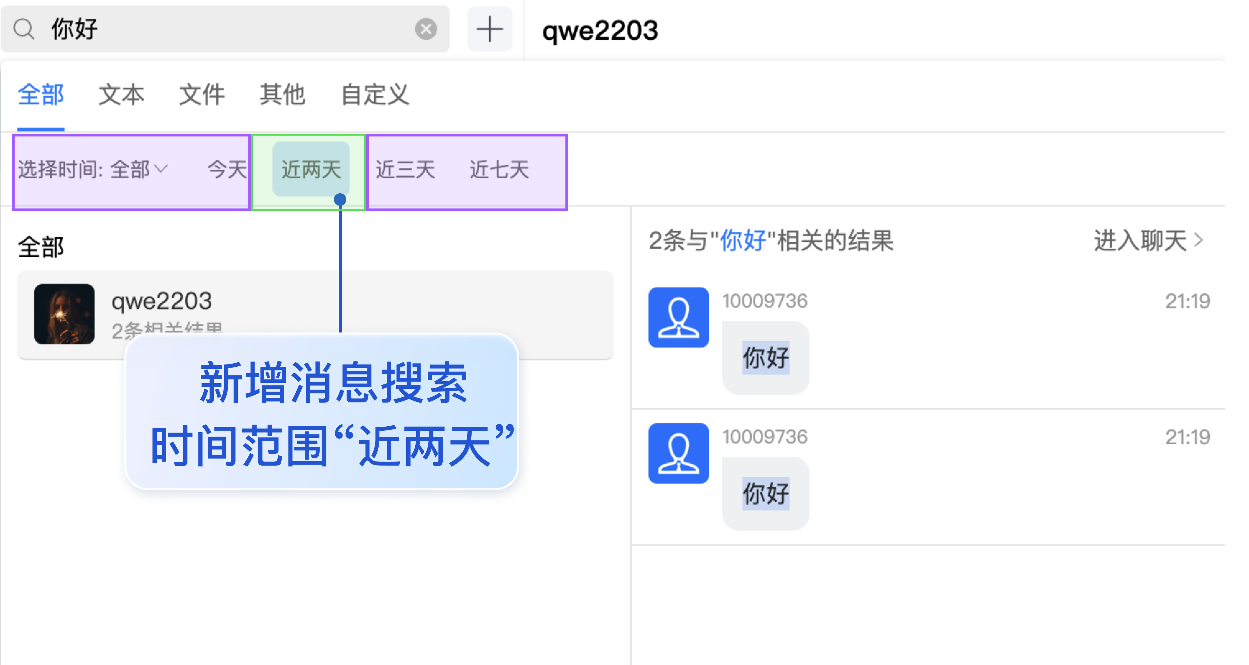
Task: Click first message sender avatar icon
Action: coord(678,318)
